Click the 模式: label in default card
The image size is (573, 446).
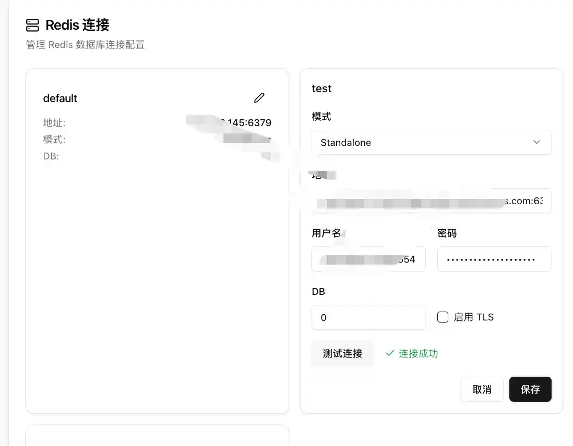tap(54, 140)
